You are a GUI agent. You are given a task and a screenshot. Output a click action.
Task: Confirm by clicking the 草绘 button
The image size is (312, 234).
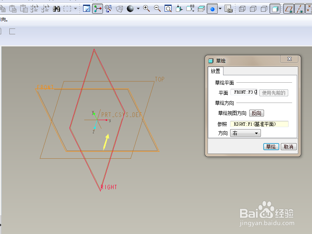click(271, 147)
